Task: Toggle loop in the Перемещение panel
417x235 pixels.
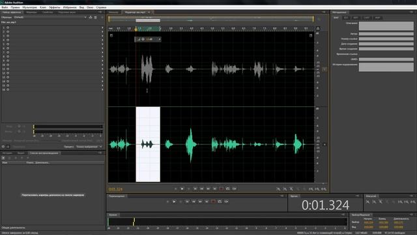Action: tap(220, 202)
